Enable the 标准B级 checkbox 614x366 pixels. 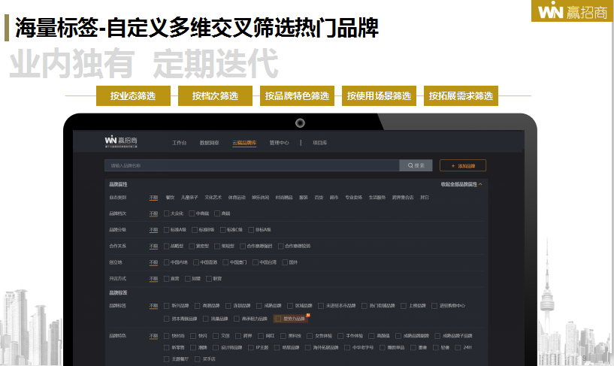[x=195, y=230]
